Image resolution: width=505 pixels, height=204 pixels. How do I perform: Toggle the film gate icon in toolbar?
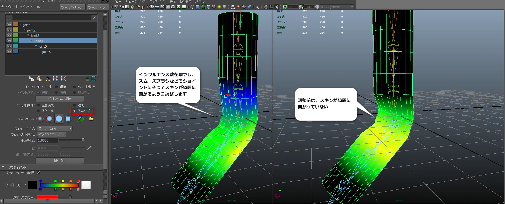pos(157,7)
